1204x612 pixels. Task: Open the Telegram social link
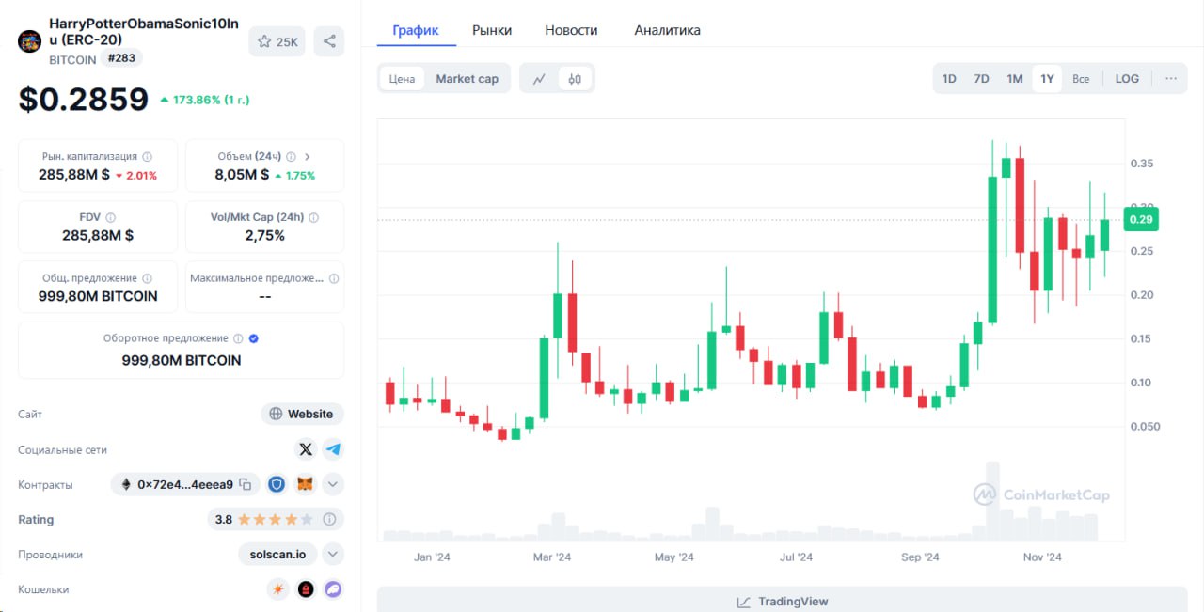(334, 449)
